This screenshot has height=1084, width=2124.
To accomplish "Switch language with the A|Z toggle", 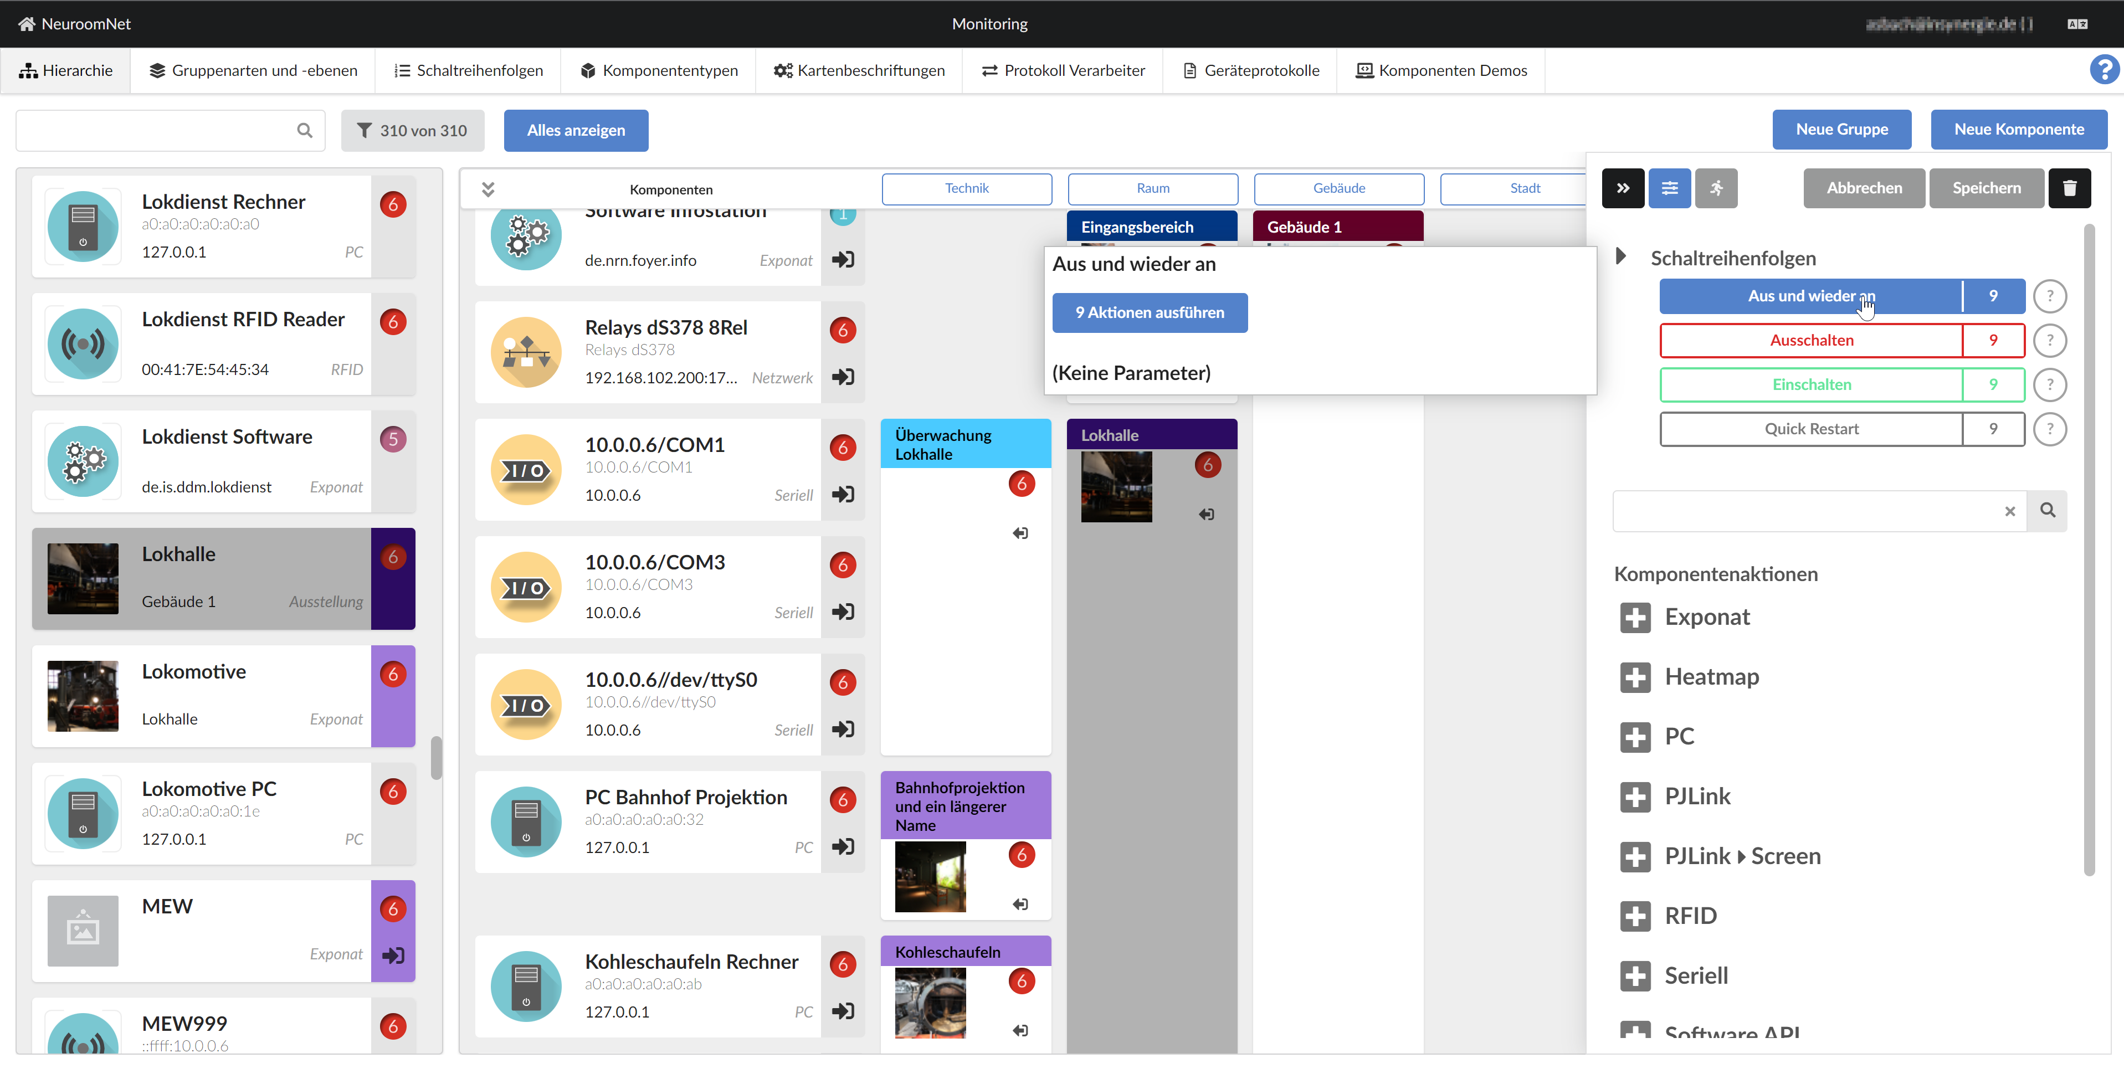I will tap(2077, 23).
